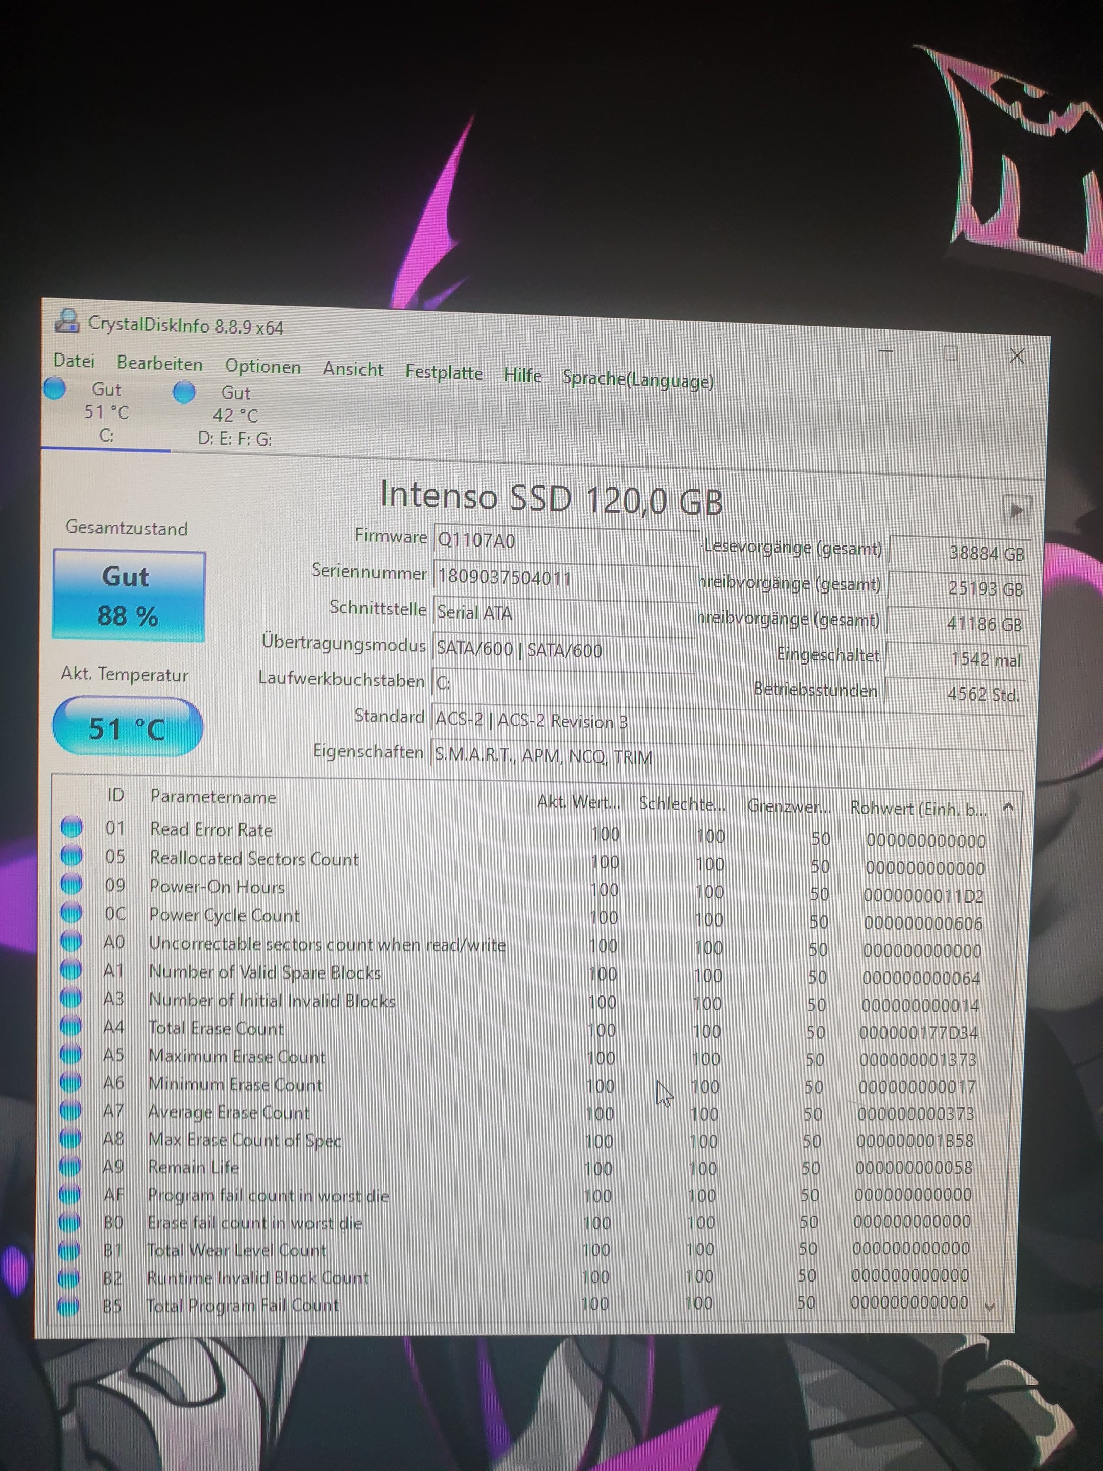Open the Optionen menu
The image size is (1103, 1471).
(x=262, y=366)
